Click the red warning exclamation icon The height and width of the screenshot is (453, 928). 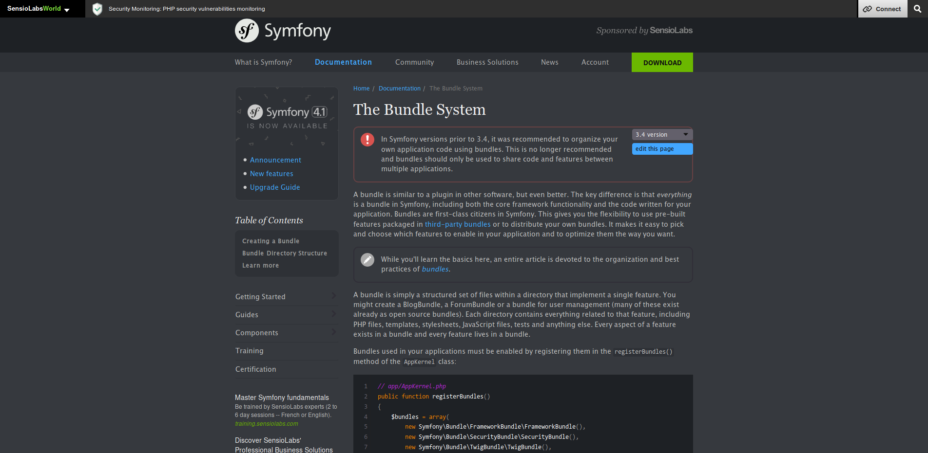(x=367, y=140)
